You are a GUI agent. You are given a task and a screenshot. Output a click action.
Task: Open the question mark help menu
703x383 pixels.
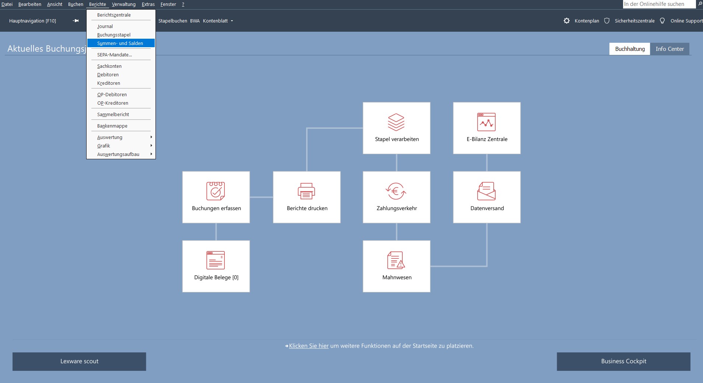coord(183,4)
